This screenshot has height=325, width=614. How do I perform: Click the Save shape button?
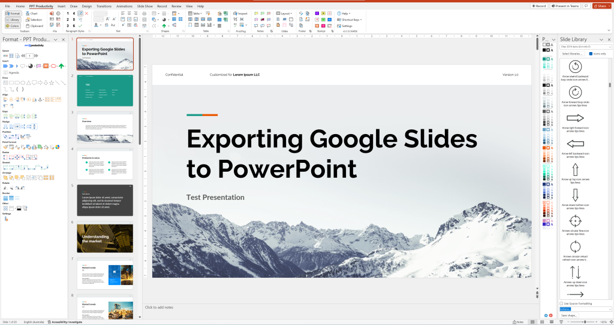[570, 315]
